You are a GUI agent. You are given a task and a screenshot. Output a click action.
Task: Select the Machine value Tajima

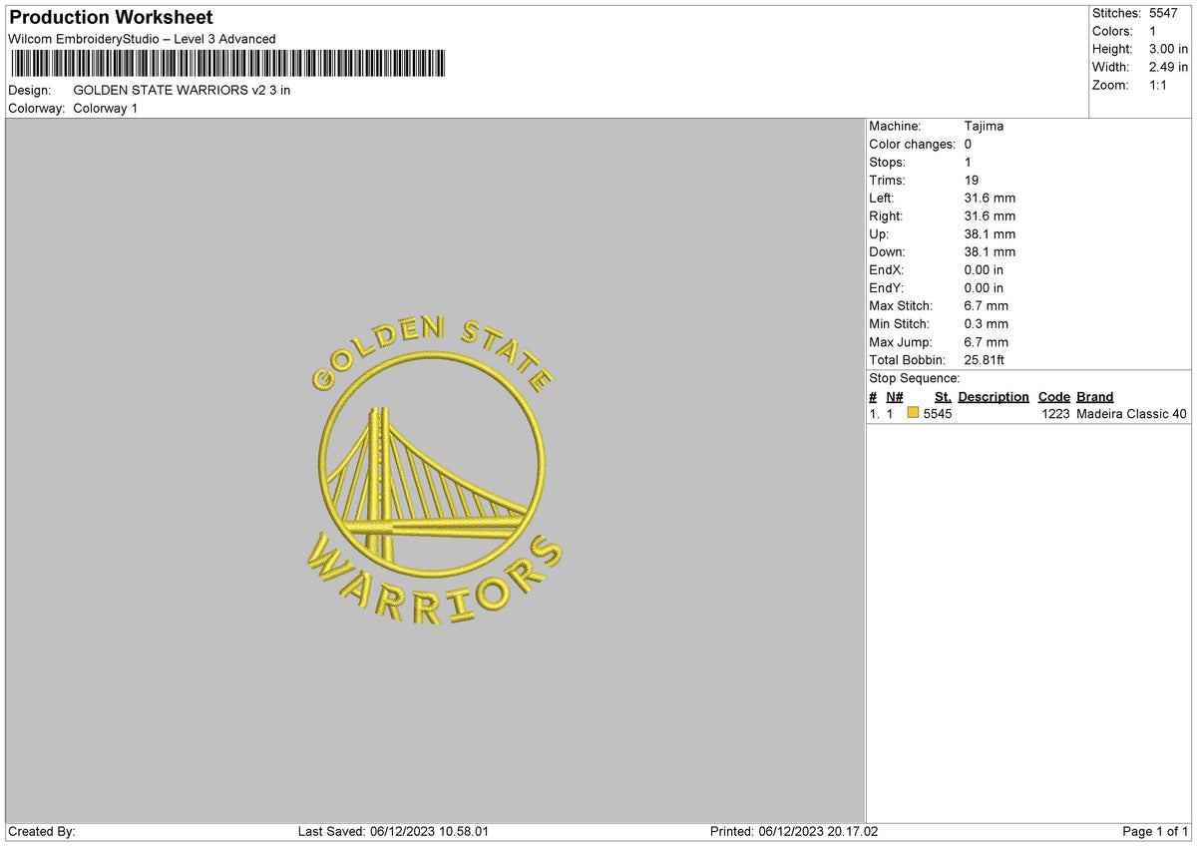click(985, 126)
